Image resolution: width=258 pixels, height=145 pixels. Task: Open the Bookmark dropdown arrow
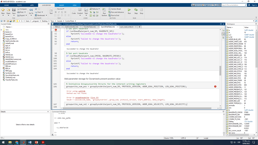(46, 15)
